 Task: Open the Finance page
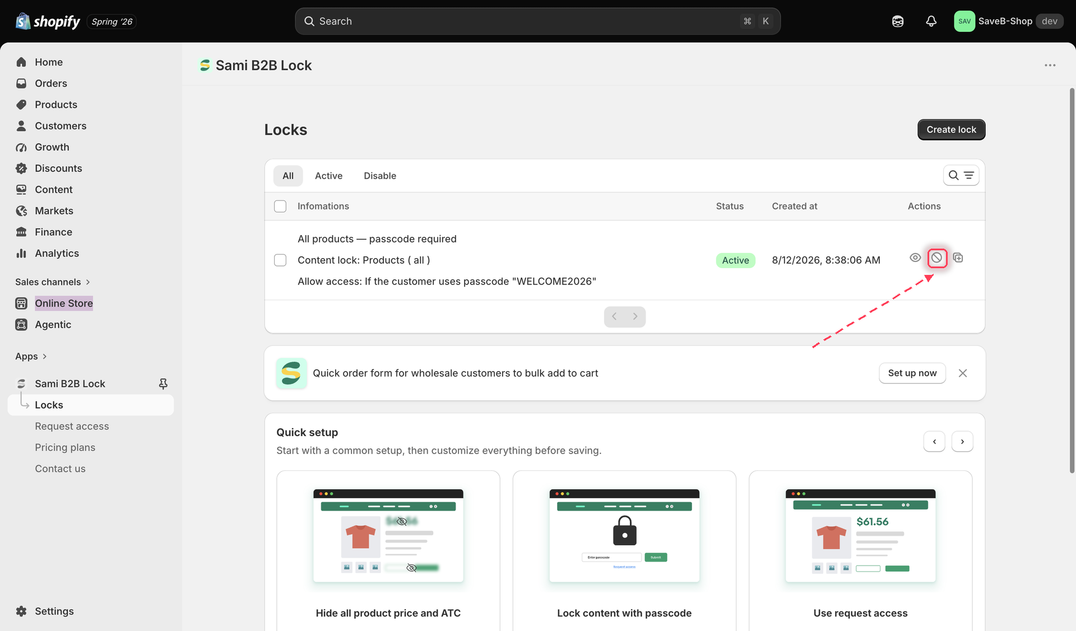pos(53,232)
